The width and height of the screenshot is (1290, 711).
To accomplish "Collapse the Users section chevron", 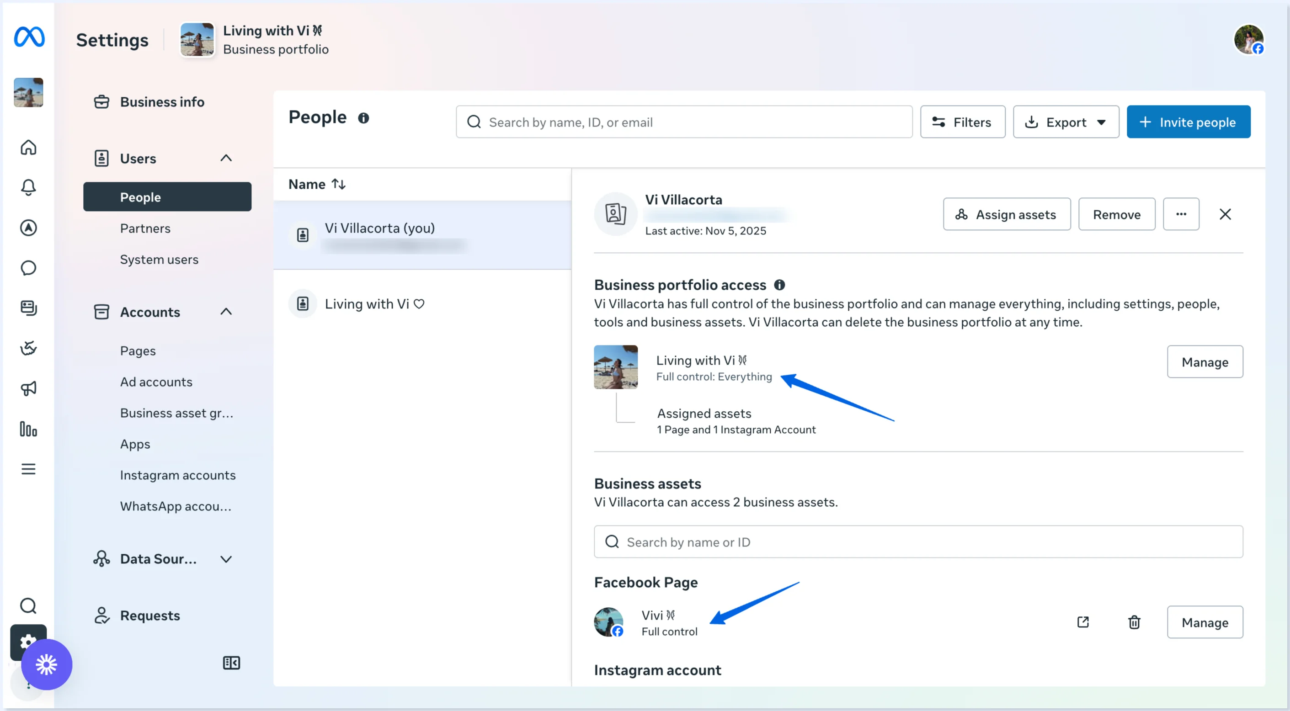I will pyautogui.click(x=226, y=159).
